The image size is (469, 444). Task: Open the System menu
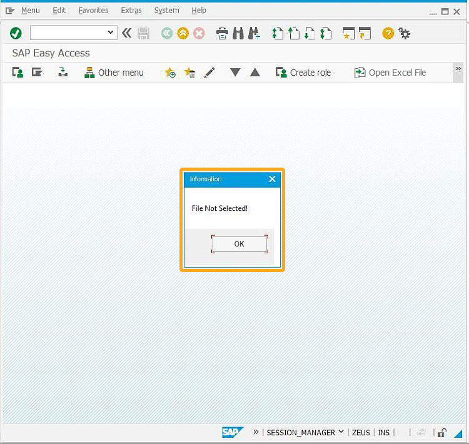click(x=166, y=11)
